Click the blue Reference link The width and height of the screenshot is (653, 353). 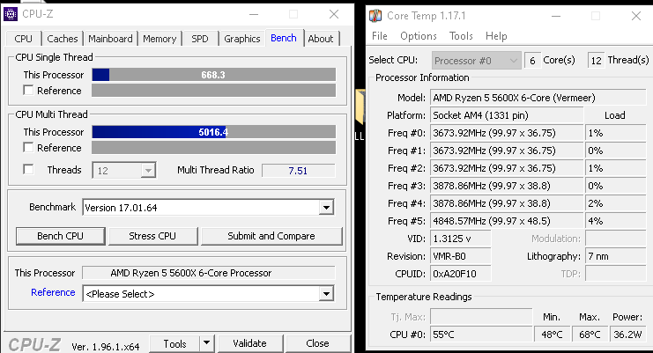(53, 292)
